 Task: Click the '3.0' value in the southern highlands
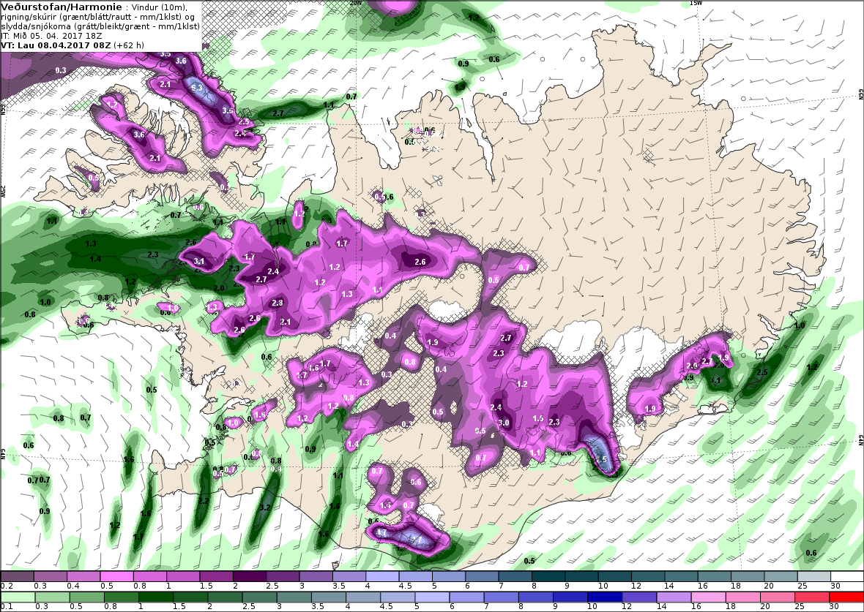tap(504, 423)
